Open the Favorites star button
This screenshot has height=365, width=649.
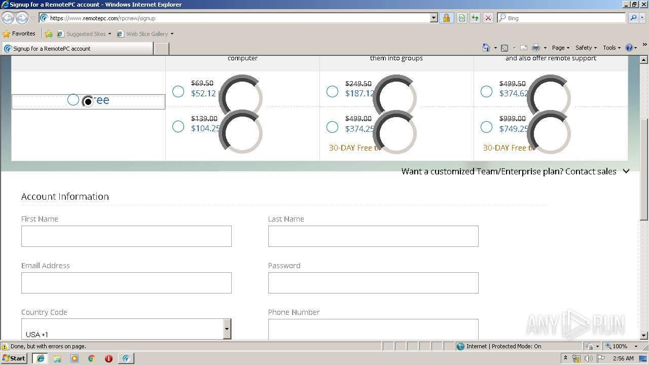[x=7, y=34]
